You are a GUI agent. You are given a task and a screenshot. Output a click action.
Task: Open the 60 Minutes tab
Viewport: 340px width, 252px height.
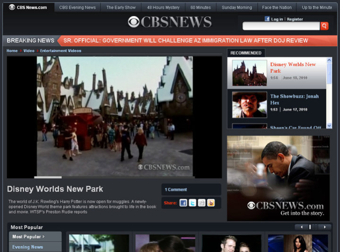click(x=200, y=8)
